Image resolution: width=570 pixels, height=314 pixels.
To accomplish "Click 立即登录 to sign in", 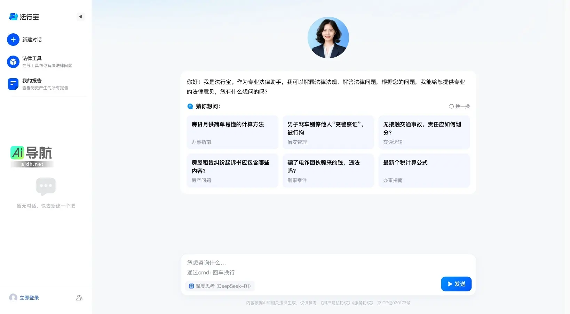I will [30, 298].
